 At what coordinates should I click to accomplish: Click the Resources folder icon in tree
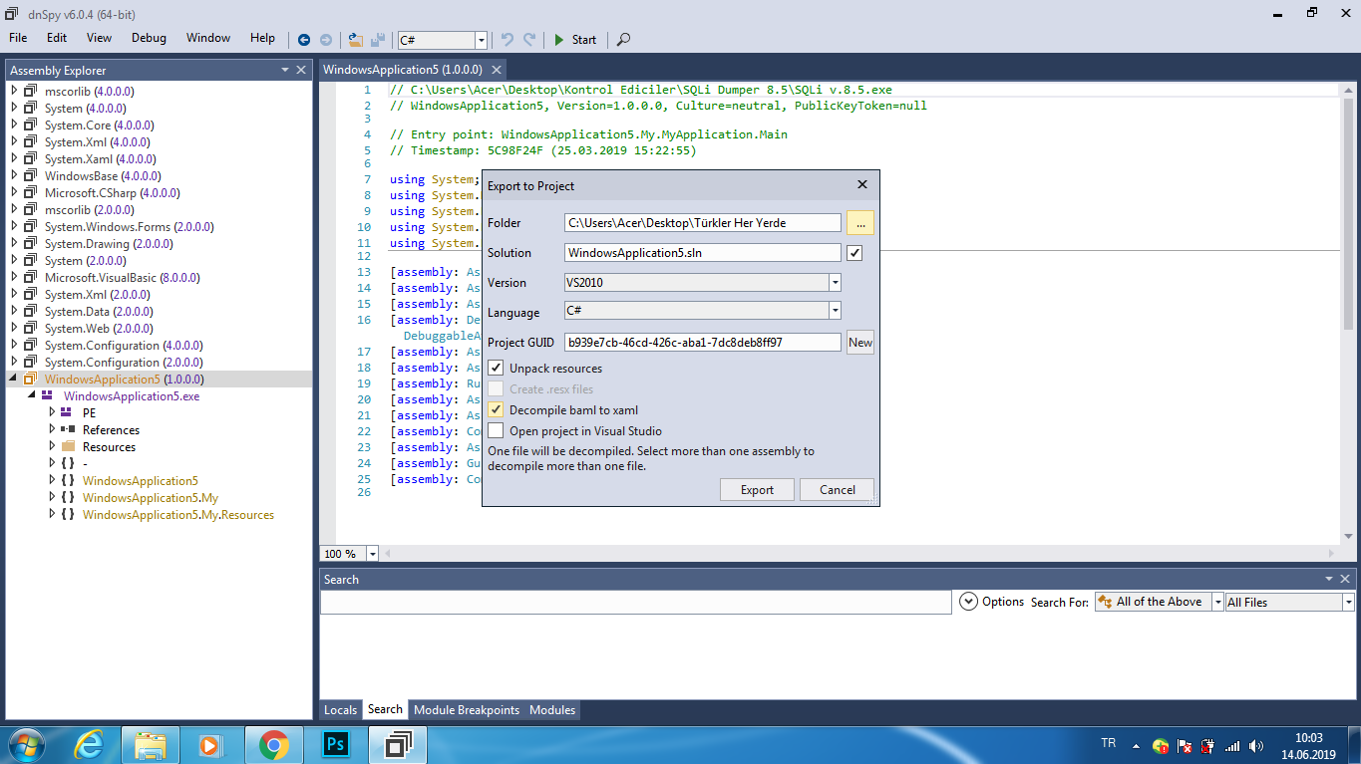(68, 447)
